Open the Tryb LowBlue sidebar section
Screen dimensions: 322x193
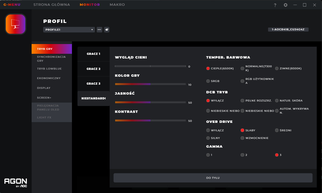point(49,69)
